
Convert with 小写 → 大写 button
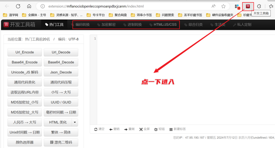coord(61,92)
